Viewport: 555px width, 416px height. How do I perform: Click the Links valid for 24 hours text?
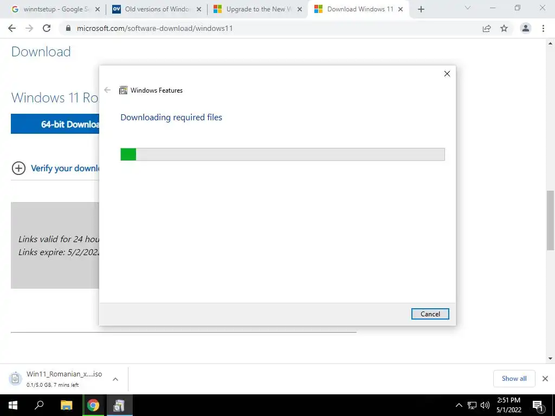click(x=59, y=239)
